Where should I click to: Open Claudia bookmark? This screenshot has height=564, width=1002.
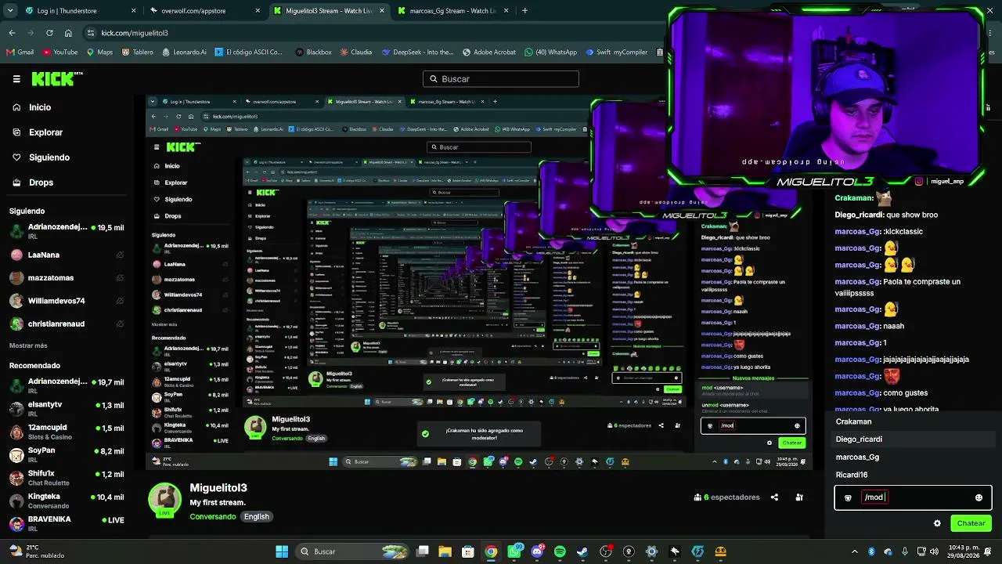(355, 52)
